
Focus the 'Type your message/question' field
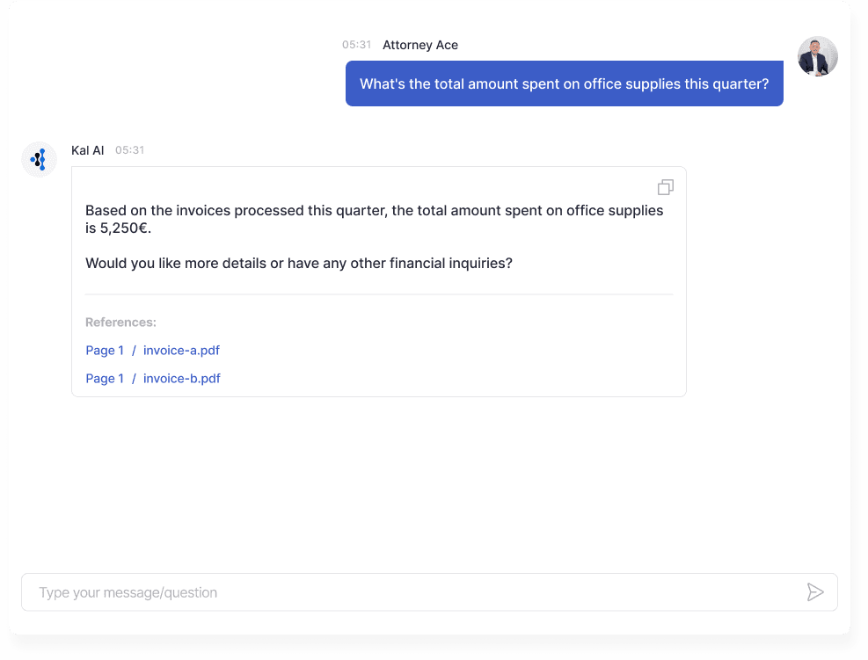pyautogui.click(x=429, y=592)
